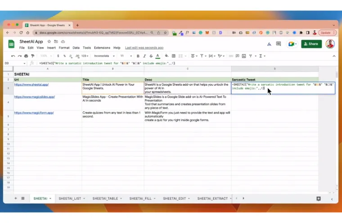Open the text color picker
This screenshot has height=223, width=342.
pyautogui.click(x=157, y=56)
